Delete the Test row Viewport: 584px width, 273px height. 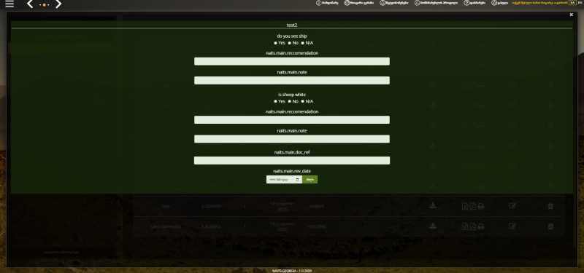(551, 206)
